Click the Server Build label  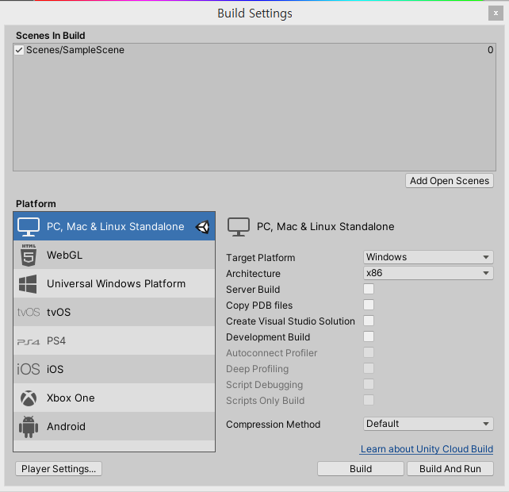point(253,289)
